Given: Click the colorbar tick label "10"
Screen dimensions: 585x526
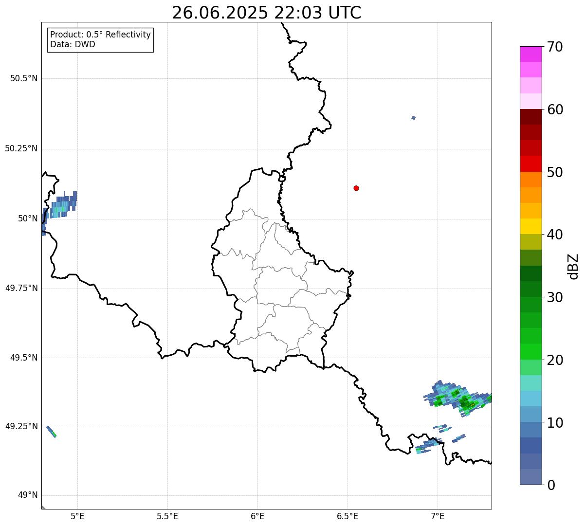Looking at the screenshot, I should [x=555, y=423].
